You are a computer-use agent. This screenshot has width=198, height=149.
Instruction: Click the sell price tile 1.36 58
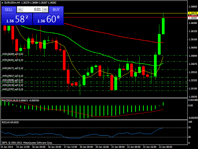tap(17, 19)
